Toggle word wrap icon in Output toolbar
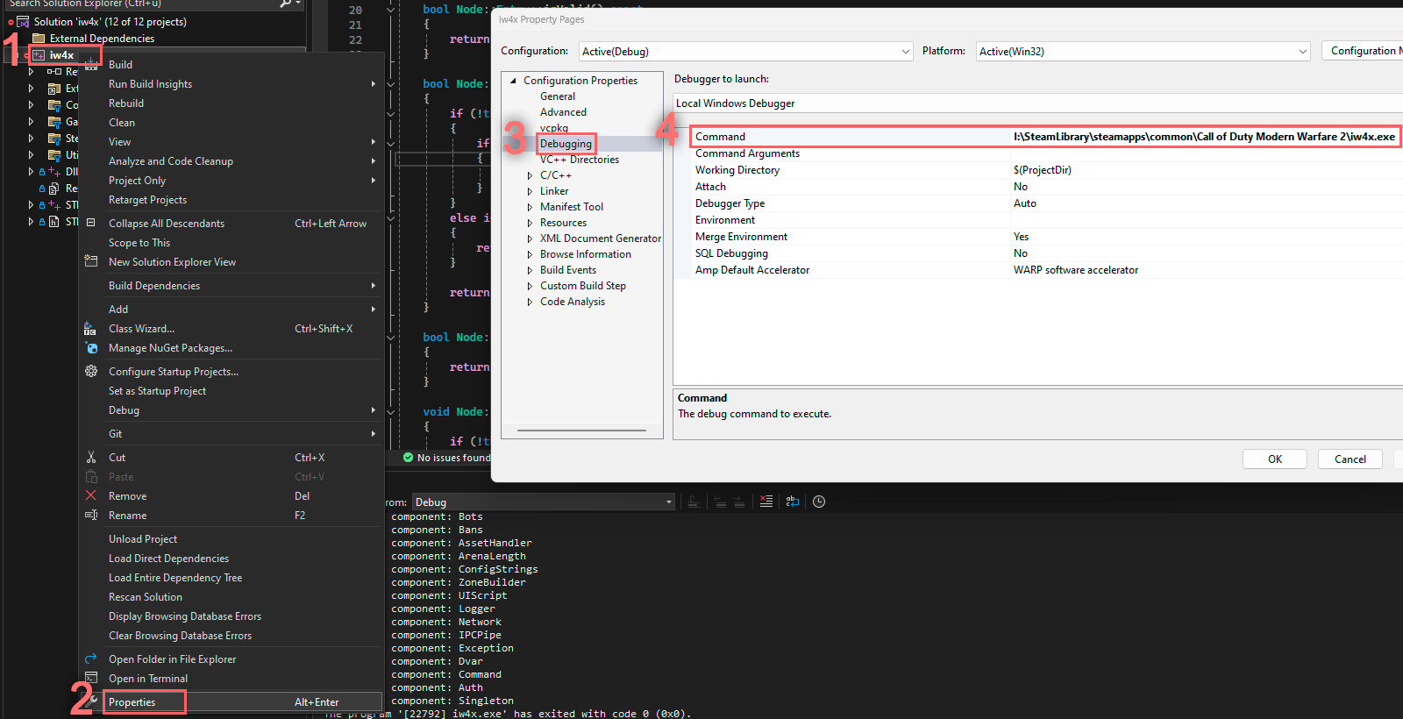The height and width of the screenshot is (719, 1403). point(793,502)
